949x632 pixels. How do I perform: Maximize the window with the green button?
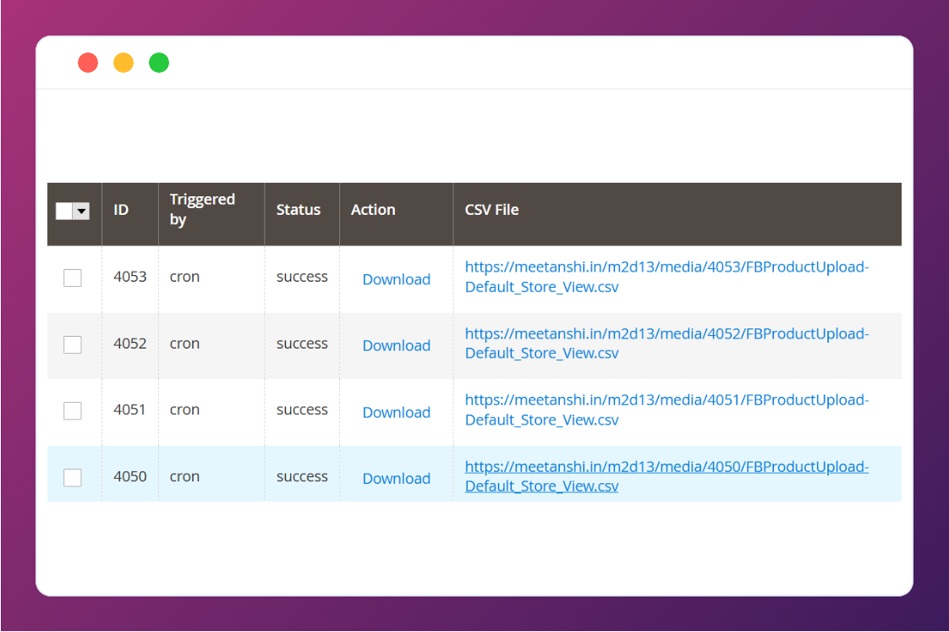pos(159,63)
